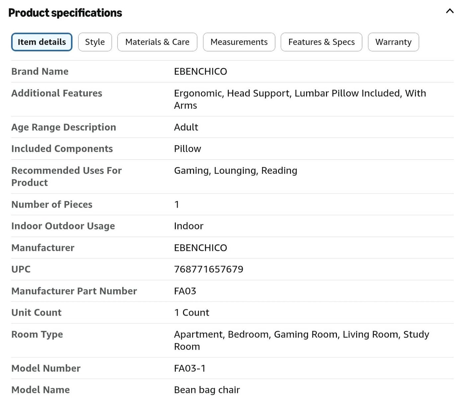Click the EBENCHICO brand name value

[200, 71]
